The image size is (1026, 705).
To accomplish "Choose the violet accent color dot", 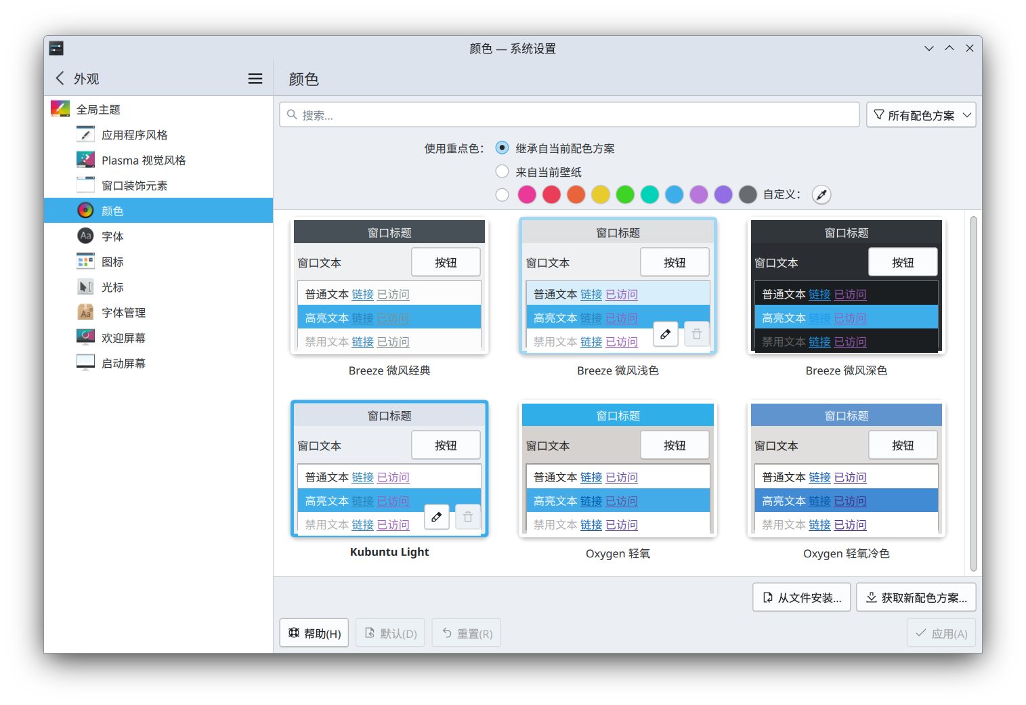I will click(723, 195).
